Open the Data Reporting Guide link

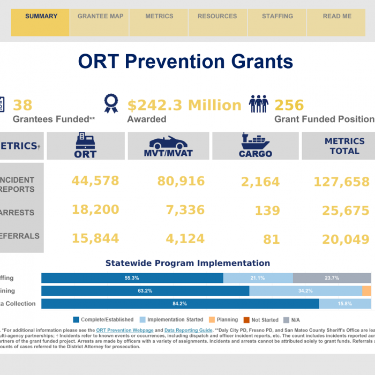[189, 331]
